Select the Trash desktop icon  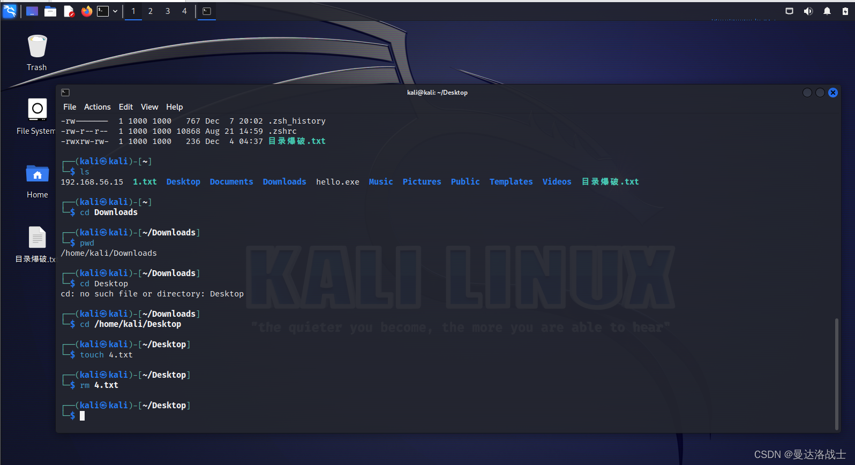tap(37, 52)
